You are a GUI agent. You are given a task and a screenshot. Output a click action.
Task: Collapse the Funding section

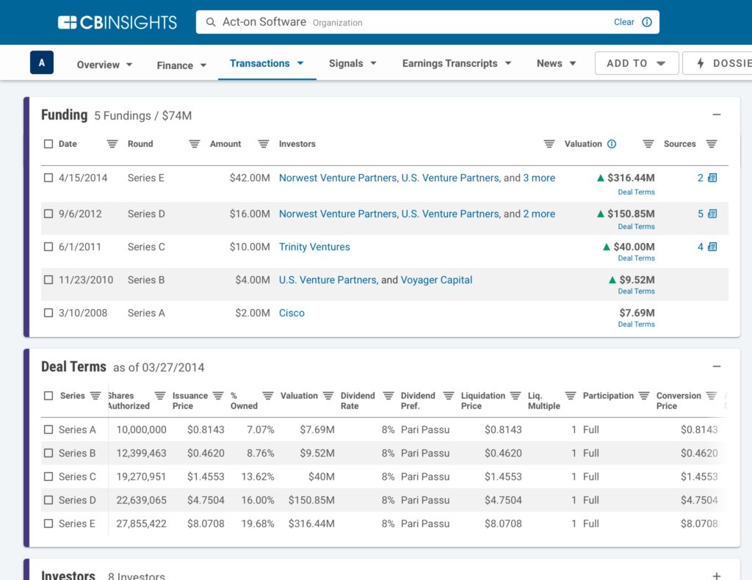(717, 115)
